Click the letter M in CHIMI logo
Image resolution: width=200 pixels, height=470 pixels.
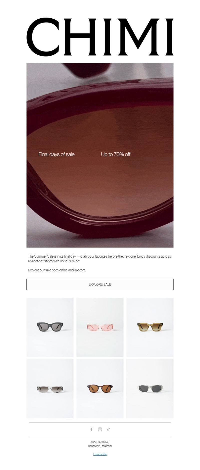coord(138,37)
